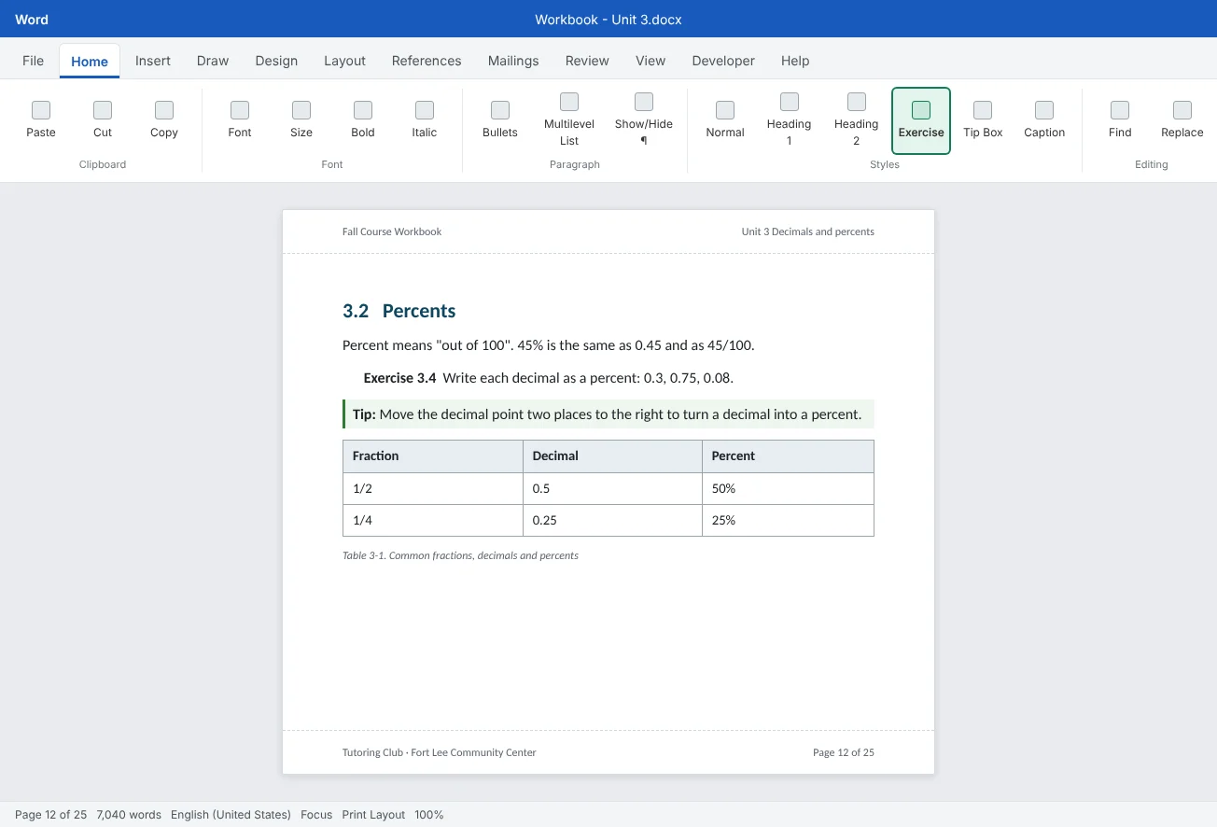The height and width of the screenshot is (827, 1217).
Task: Apply the Normal style
Action: (725, 120)
